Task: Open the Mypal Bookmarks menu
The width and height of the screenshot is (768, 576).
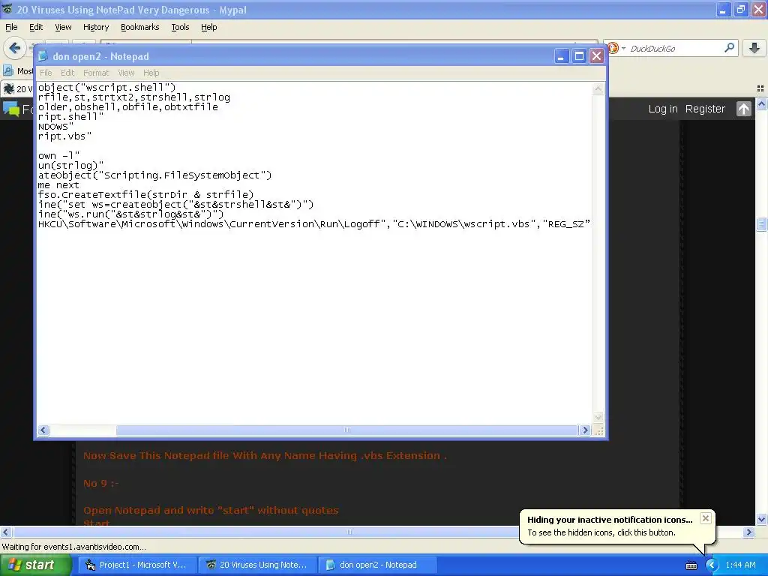Action: tap(139, 27)
